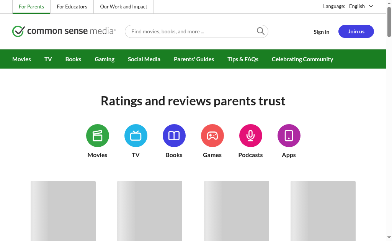Open the green Movies clapperboard icon
Image resolution: width=392 pixels, height=241 pixels.
click(x=98, y=136)
